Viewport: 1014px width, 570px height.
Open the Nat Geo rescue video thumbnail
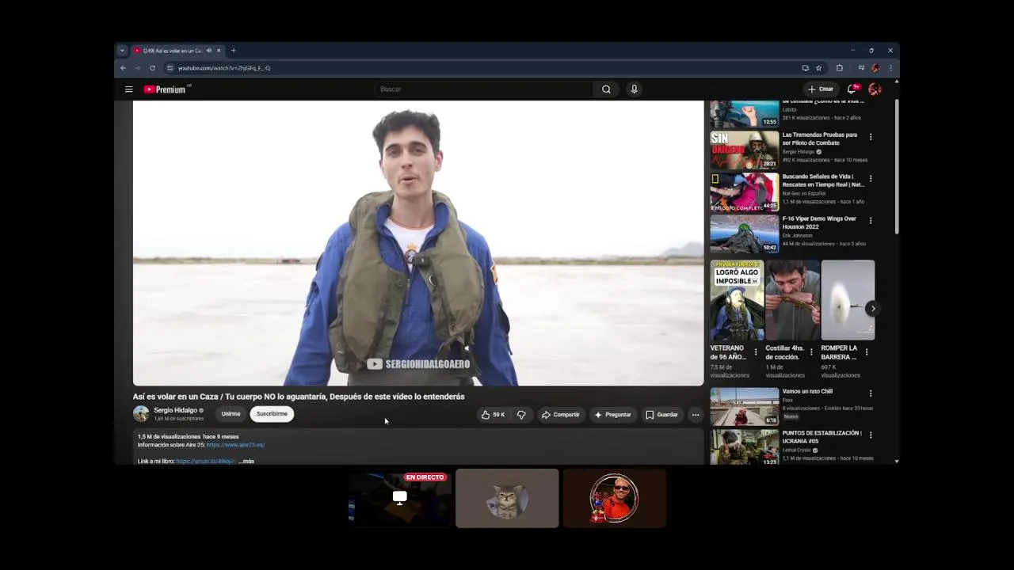[745, 192]
